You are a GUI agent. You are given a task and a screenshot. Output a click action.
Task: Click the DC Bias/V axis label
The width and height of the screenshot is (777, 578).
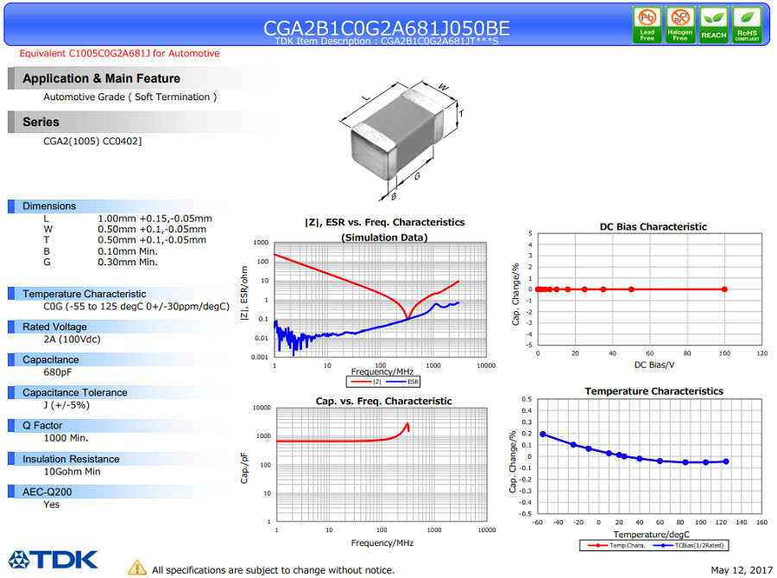(654, 365)
